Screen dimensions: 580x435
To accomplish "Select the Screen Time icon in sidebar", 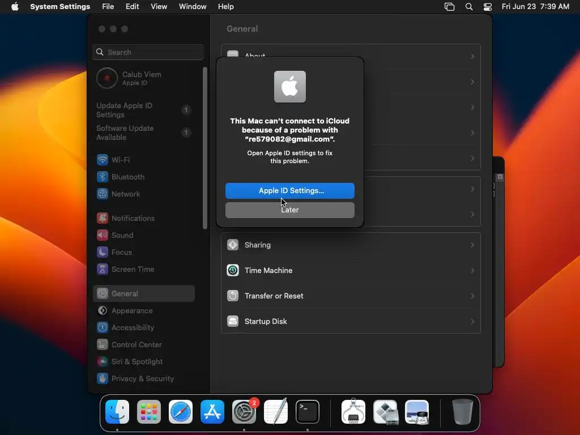I will [x=103, y=269].
